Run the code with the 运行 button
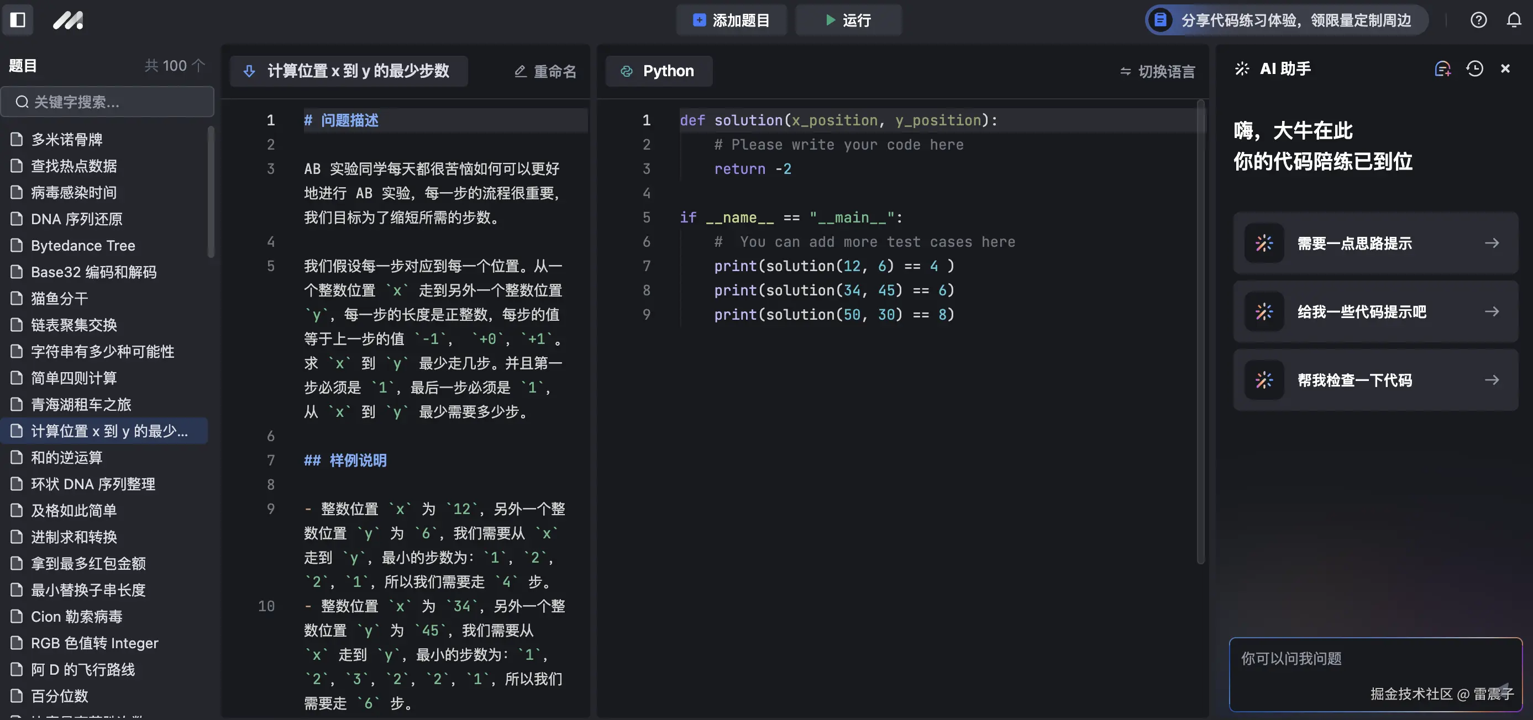The width and height of the screenshot is (1533, 720). [x=848, y=20]
